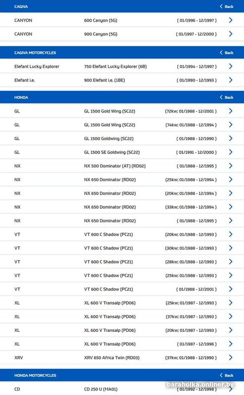Image resolution: width=244 pixels, height=395 pixels.
Task: Click the chevron for GL 1500 SE Goldwing
Action: (x=230, y=152)
